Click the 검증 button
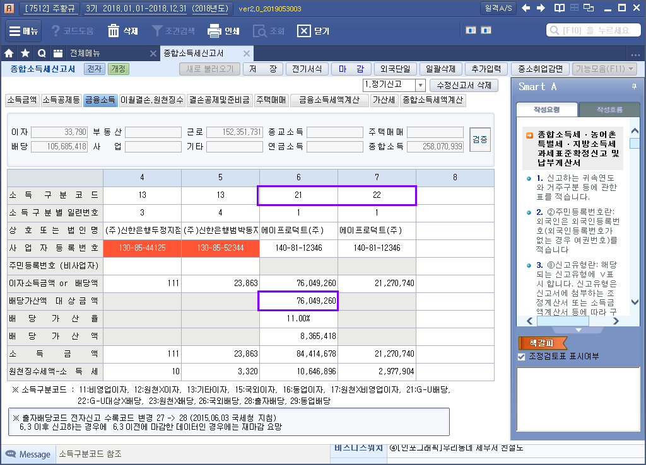The height and width of the screenshot is (465, 646). click(x=480, y=139)
